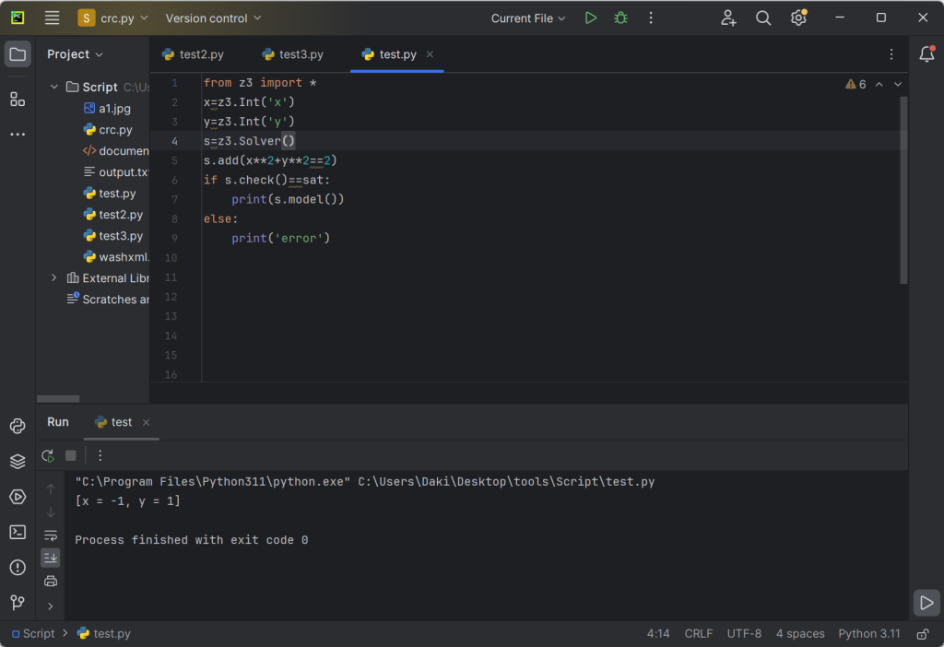
Task: Run the current file with green play button
Action: point(591,18)
